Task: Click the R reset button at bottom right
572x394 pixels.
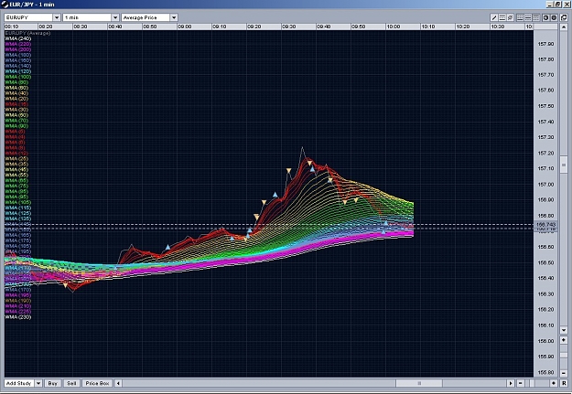Action: (564, 383)
